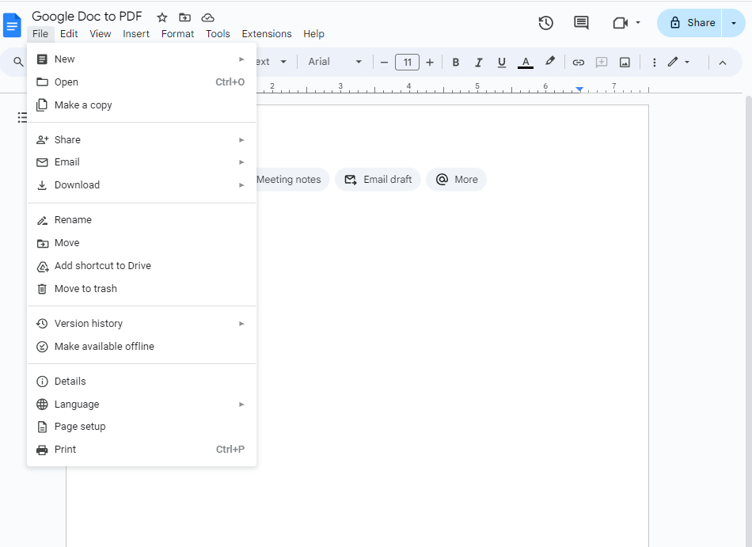The height and width of the screenshot is (547, 752).
Task: Click the blue Share button
Action: click(x=692, y=23)
